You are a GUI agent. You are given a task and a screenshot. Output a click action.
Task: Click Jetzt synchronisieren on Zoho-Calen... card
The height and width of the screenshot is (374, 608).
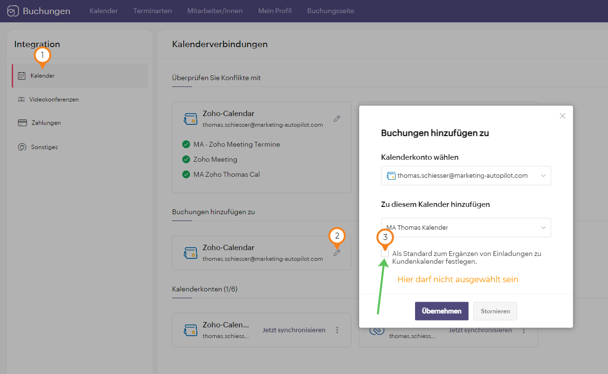pyautogui.click(x=294, y=330)
